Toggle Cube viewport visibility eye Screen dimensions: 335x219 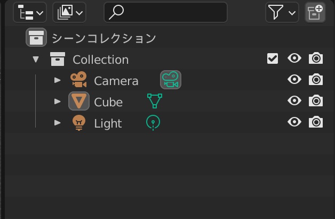click(x=294, y=101)
